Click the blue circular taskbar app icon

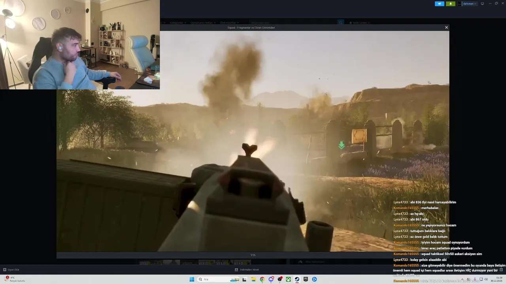click(314, 279)
